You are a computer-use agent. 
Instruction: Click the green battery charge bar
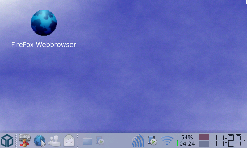[178, 144]
